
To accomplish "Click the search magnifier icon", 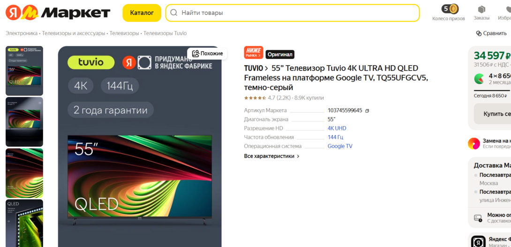I will click(174, 13).
